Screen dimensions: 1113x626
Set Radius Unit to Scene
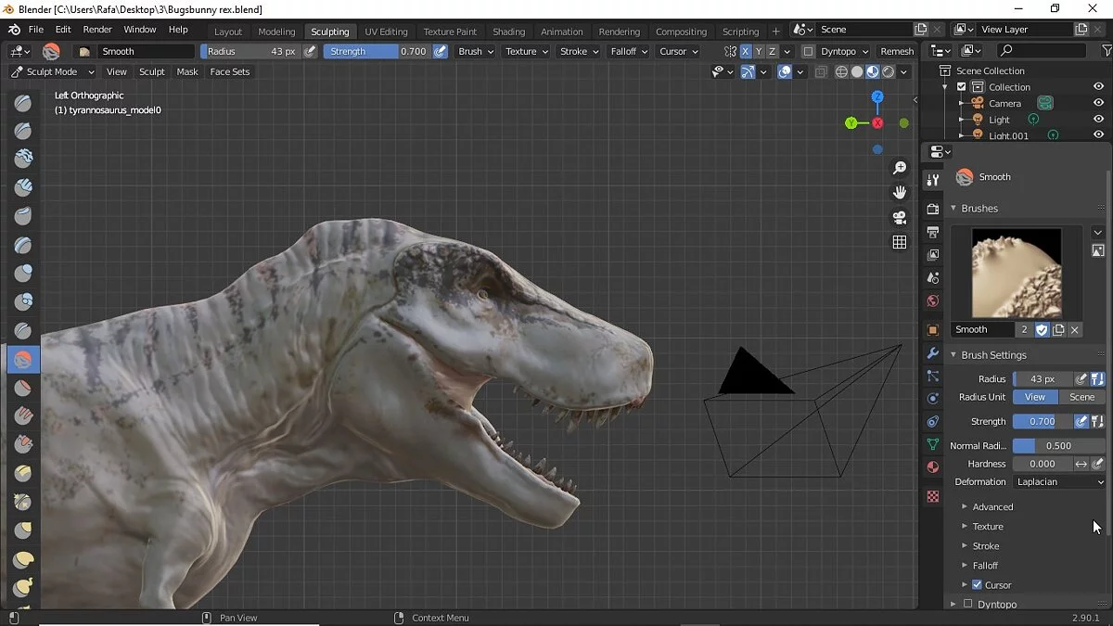[1081, 397]
